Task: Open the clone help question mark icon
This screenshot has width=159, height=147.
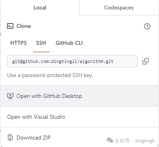Action: pyautogui.click(x=147, y=26)
